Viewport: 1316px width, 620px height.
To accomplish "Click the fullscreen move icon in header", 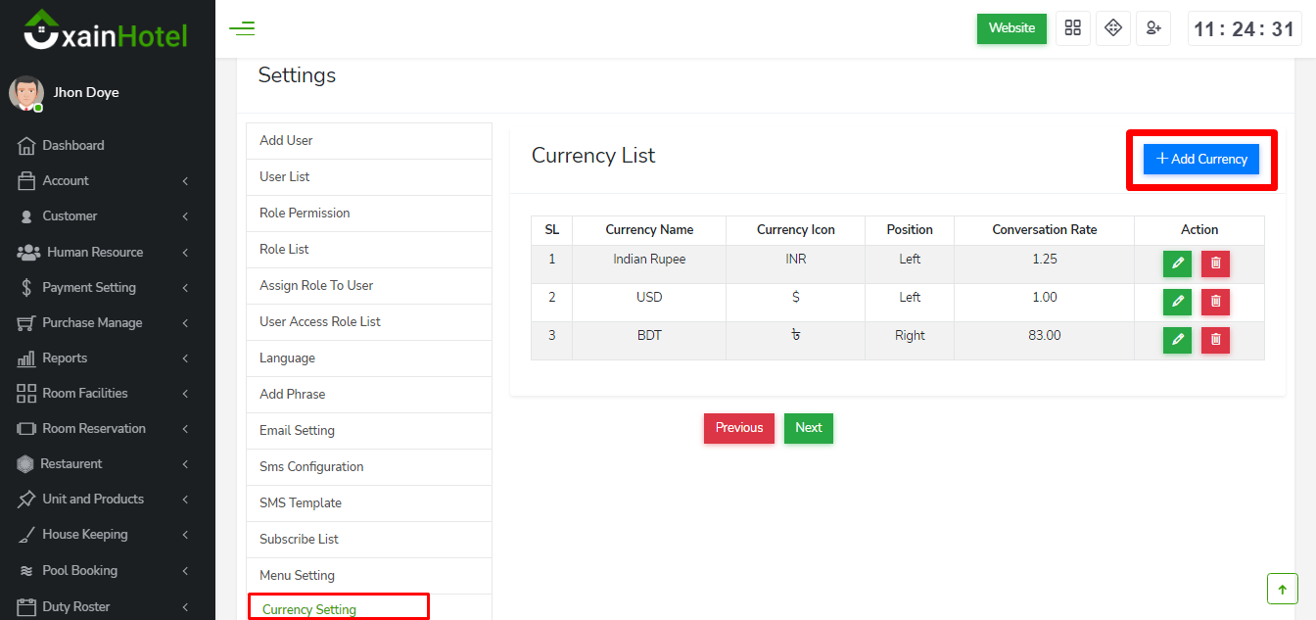I will (x=1113, y=28).
